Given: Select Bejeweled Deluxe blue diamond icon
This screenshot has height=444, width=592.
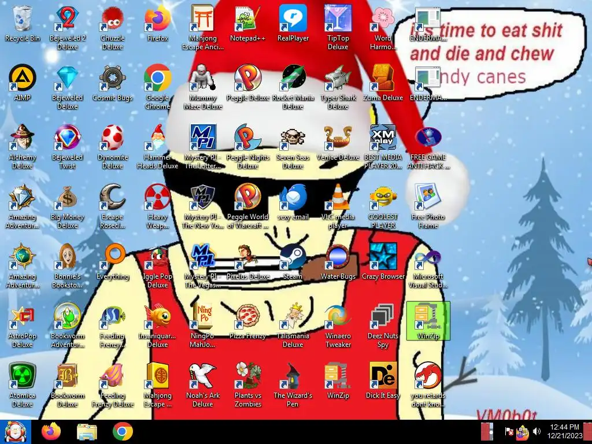Looking at the screenshot, I should click(68, 87).
